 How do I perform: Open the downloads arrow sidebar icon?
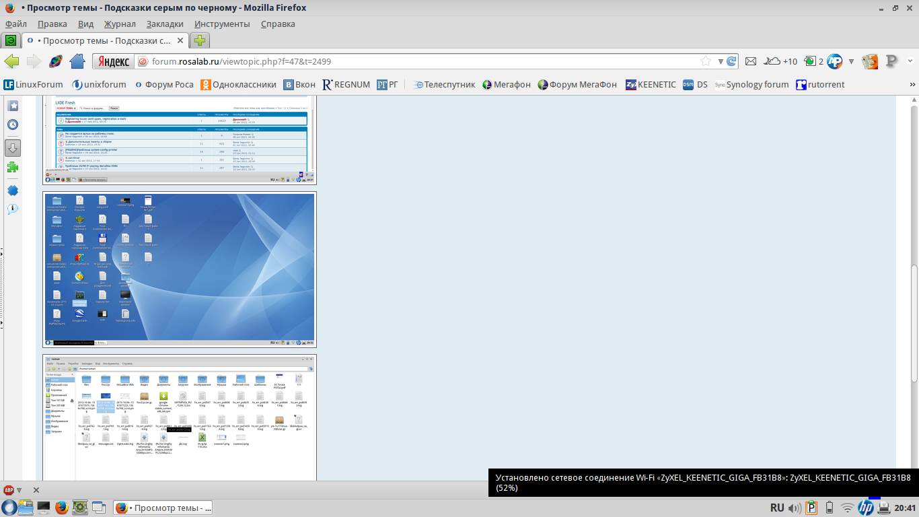click(13, 148)
